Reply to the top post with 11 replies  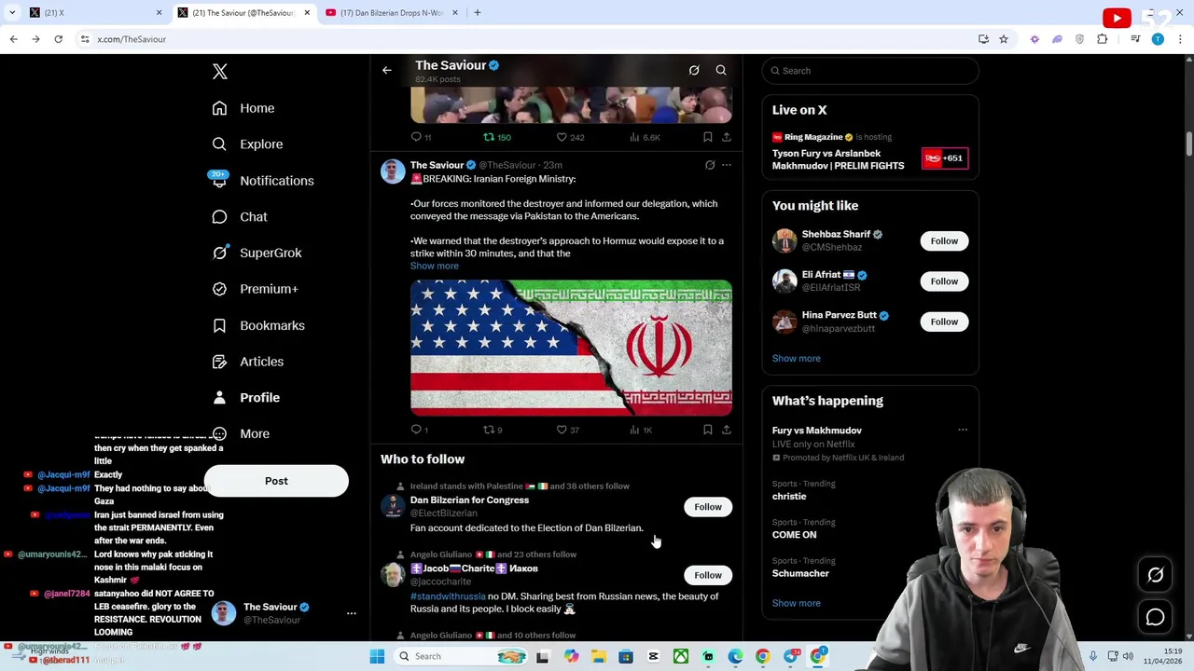click(x=421, y=137)
